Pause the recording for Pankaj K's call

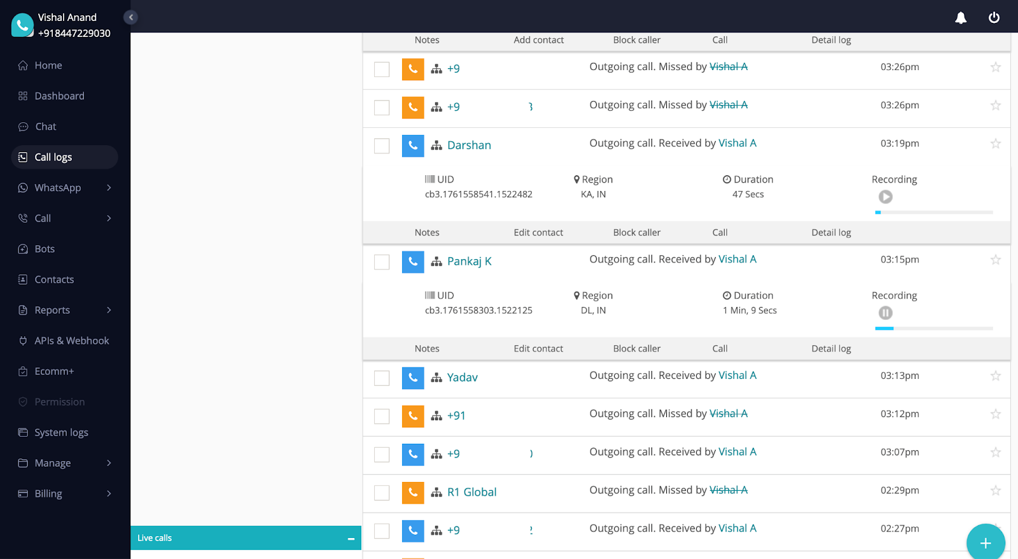(885, 313)
